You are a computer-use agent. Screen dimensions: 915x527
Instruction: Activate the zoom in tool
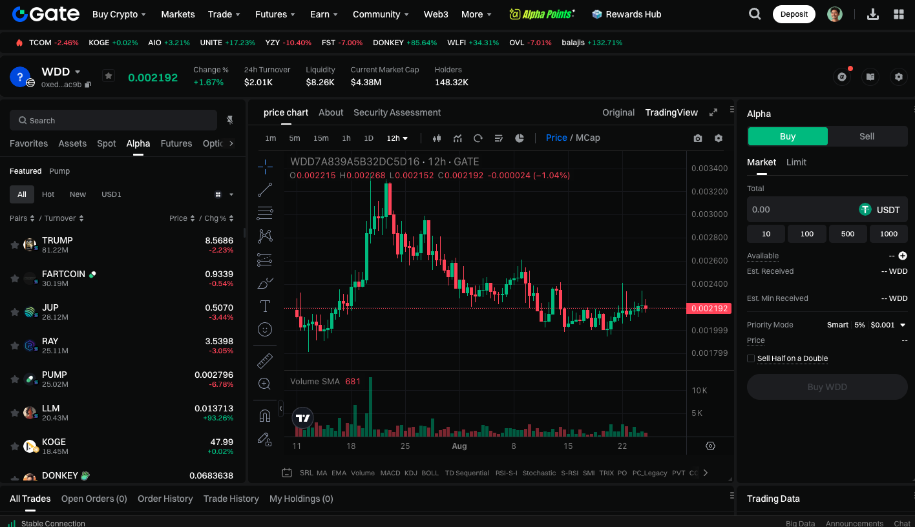click(265, 384)
